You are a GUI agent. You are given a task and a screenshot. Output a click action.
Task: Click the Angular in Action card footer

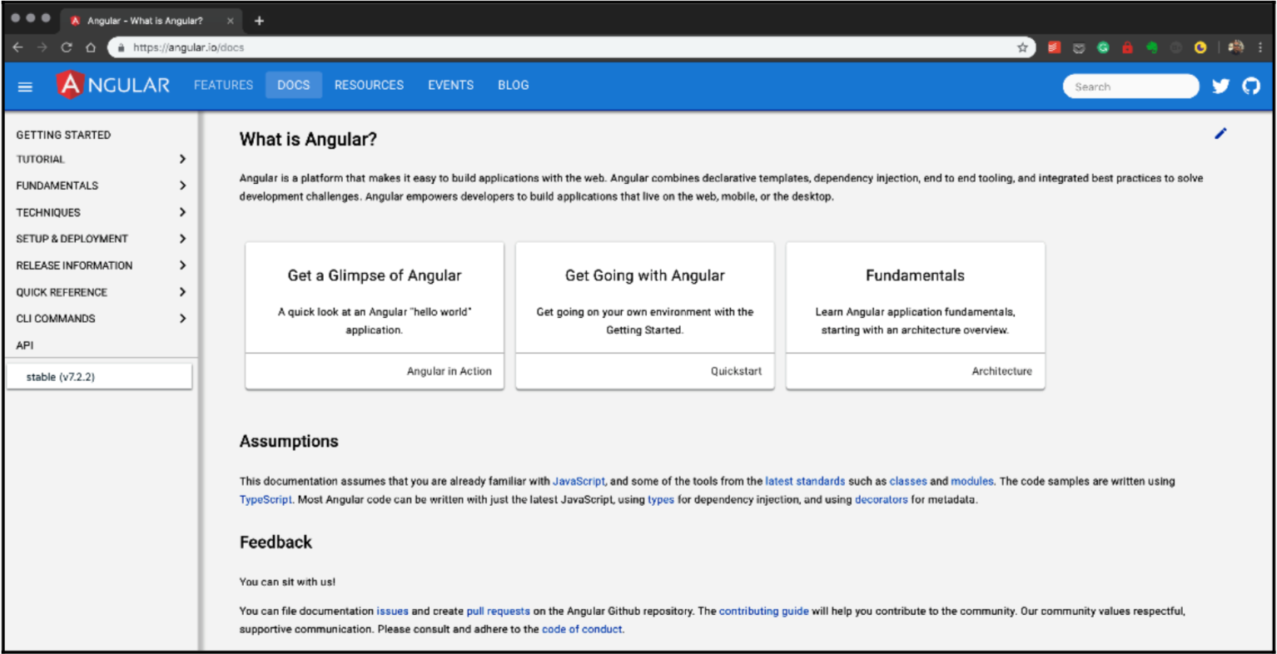coord(375,371)
